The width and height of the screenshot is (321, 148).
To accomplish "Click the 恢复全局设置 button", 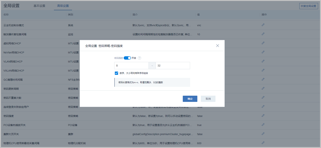I will 308,6.
